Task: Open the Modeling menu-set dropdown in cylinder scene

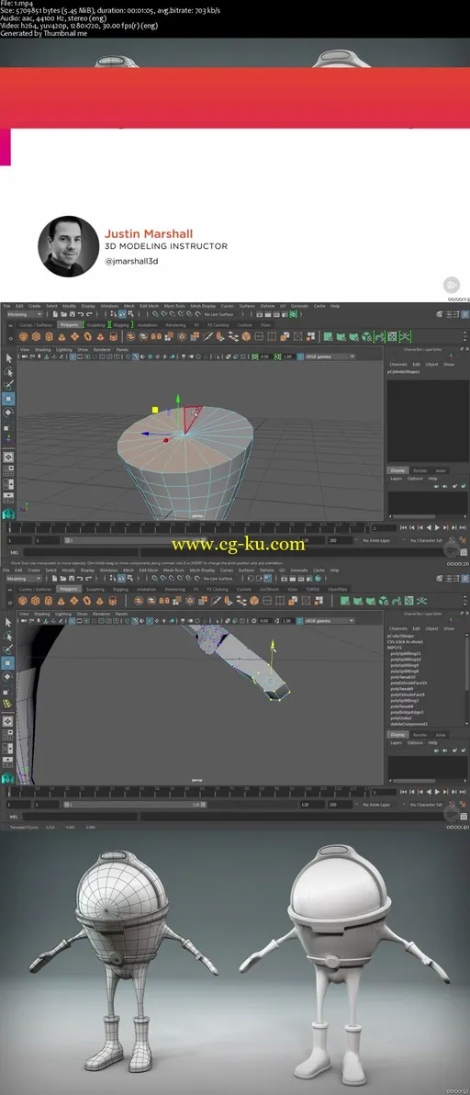Action: [x=24, y=314]
